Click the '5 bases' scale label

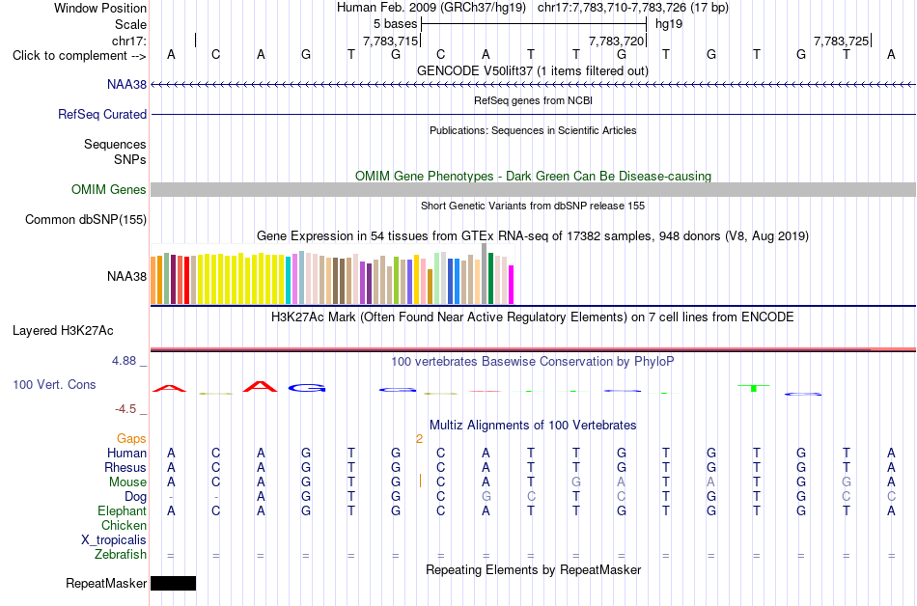click(396, 24)
